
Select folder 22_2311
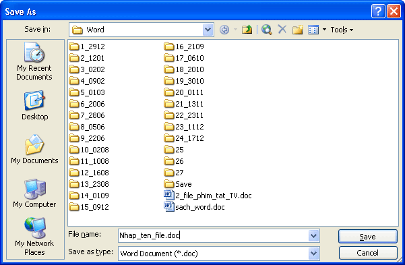coord(184,115)
